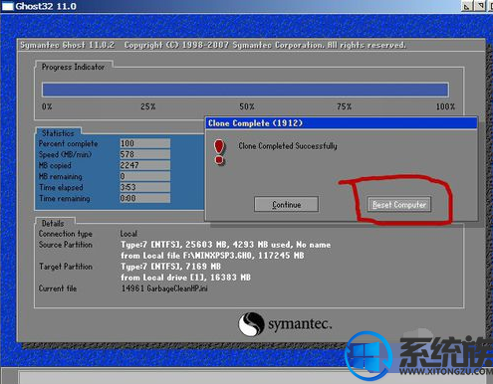Screen dimensions: 493x384
Task: Click the Source Partition Type:7 NTFS 25603 MB line
Action: tap(226, 245)
